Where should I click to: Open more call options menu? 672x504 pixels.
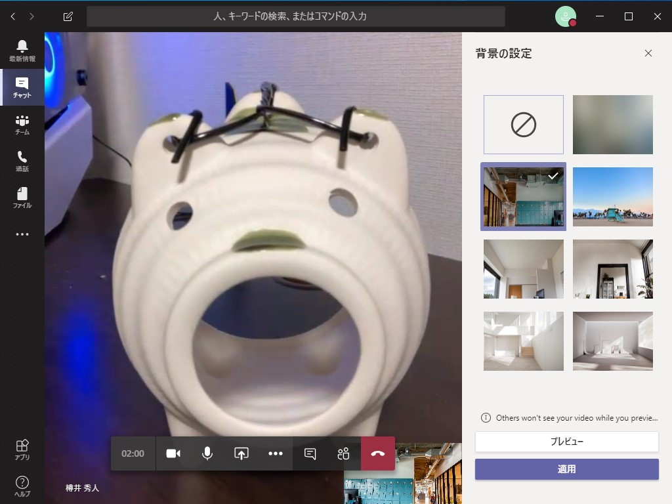[276, 453]
